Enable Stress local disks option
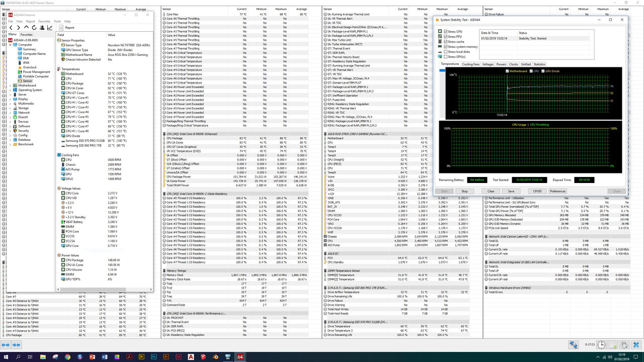 pos(445,51)
